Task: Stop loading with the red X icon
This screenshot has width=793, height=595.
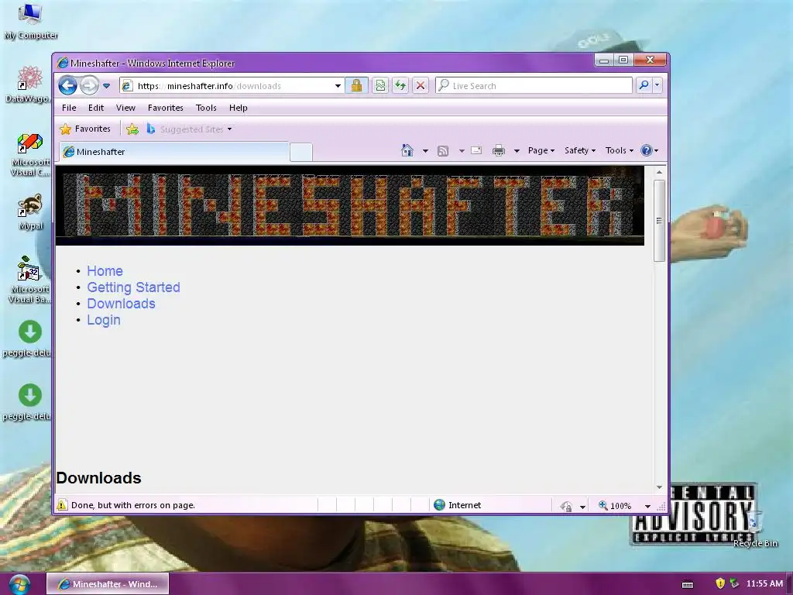Action: pos(420,85)
